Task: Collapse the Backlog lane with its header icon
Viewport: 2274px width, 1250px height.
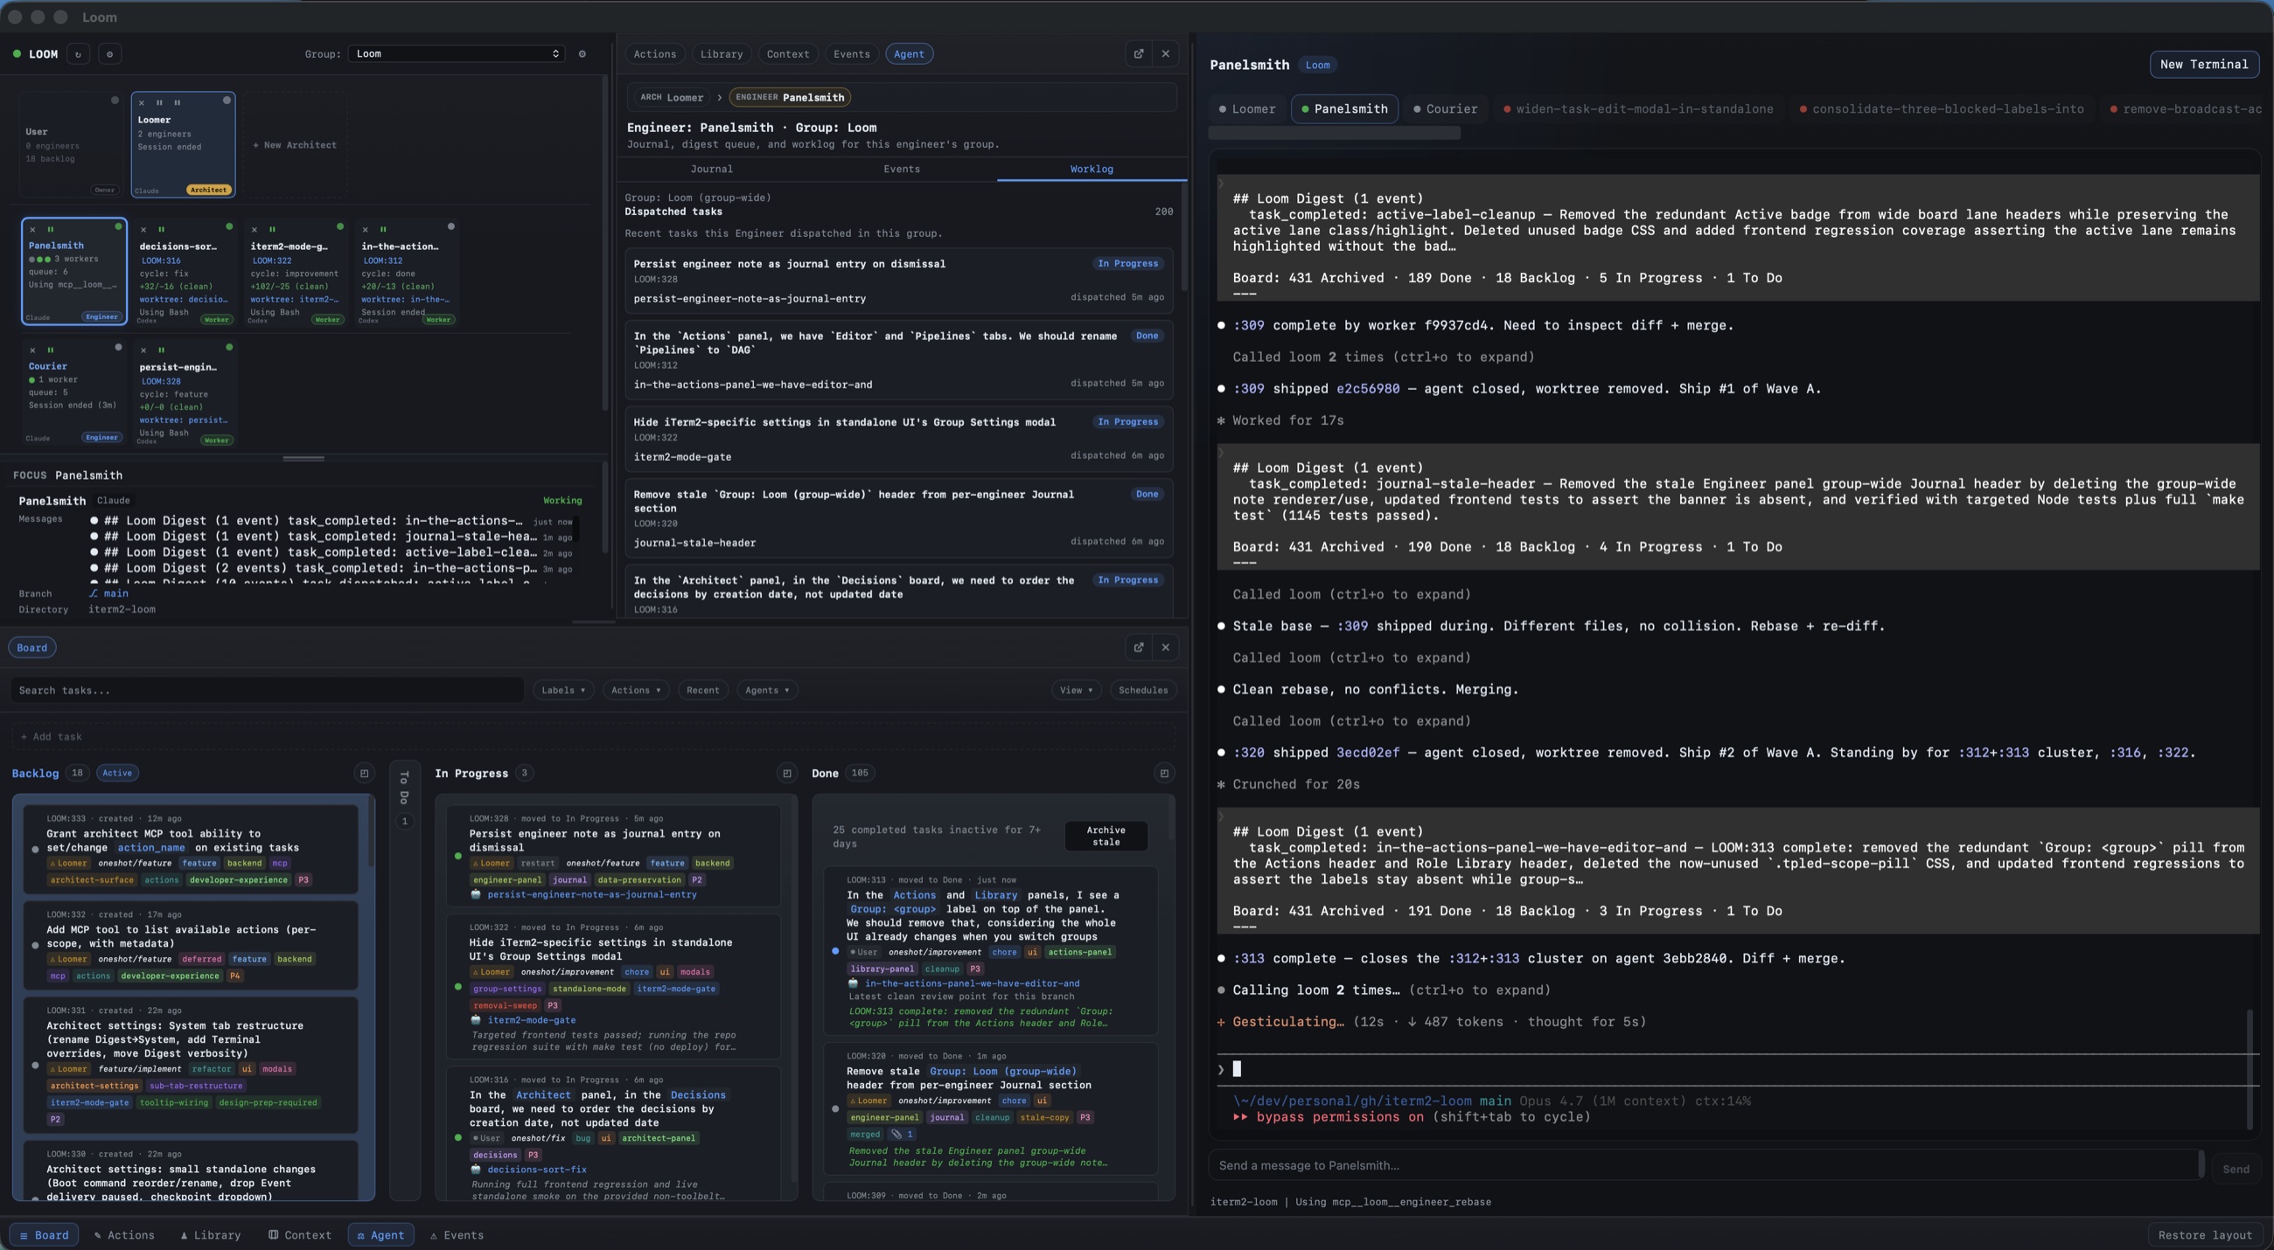Action: [364, 774]
